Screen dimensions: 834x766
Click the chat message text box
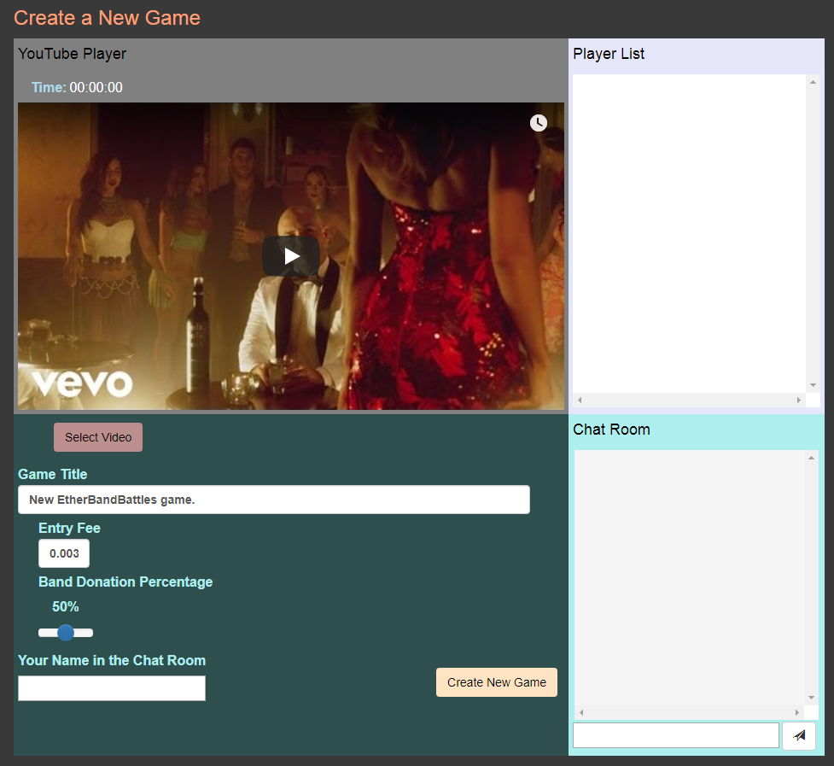pos(675,735)
